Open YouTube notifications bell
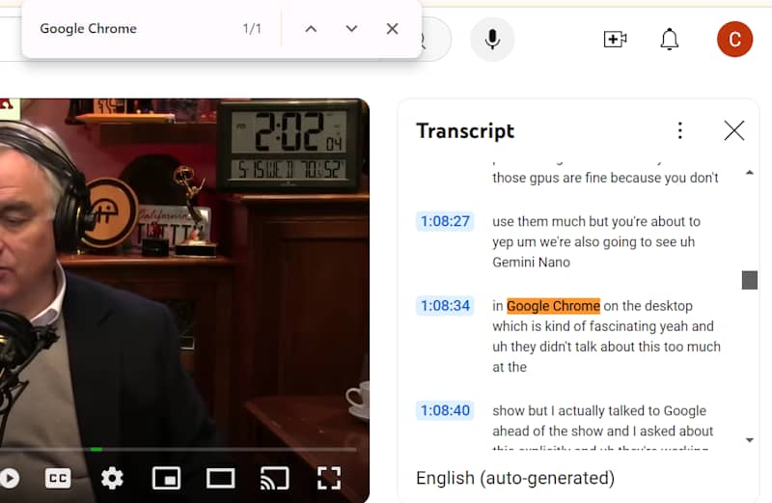Screen dimensions: 772x503 click(669, 39)
